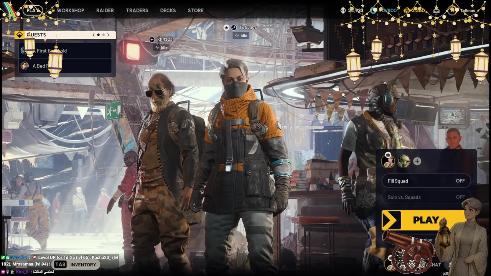This screenshot has height=276, width=491.
Task: Open the DECKS tab
Action: [168, 10]
